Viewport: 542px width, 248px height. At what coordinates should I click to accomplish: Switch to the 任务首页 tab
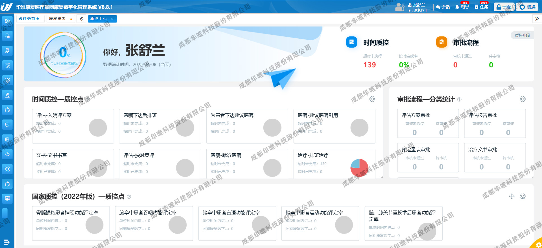tap(29, 19)
